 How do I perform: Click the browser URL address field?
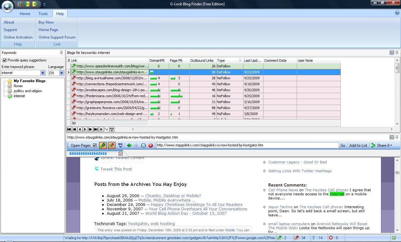tap(247, 145)
